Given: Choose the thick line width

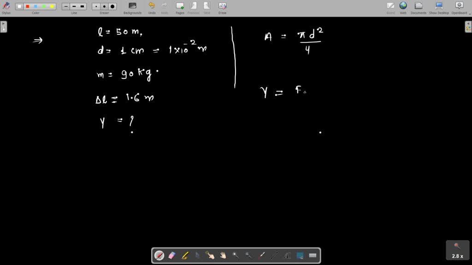Looking at the screenshot, I should pos(82,6).
